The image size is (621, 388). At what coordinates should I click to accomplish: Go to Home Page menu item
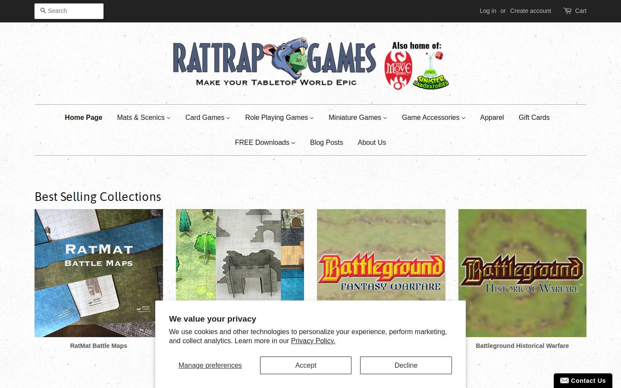point(84,117)
